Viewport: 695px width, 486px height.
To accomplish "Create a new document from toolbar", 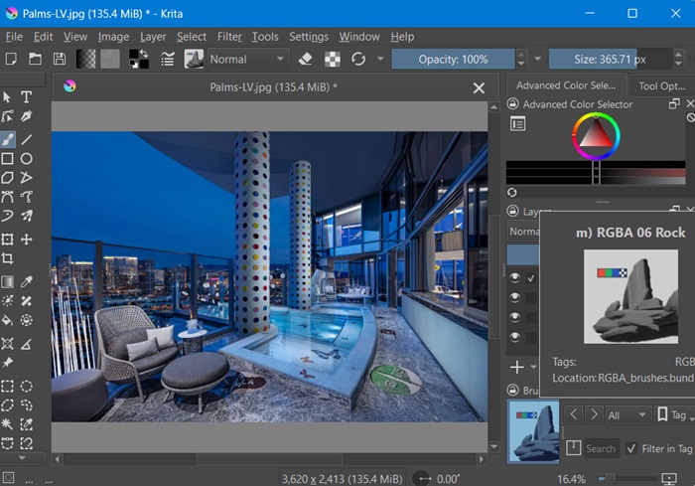I will click(x=11, y=59).
